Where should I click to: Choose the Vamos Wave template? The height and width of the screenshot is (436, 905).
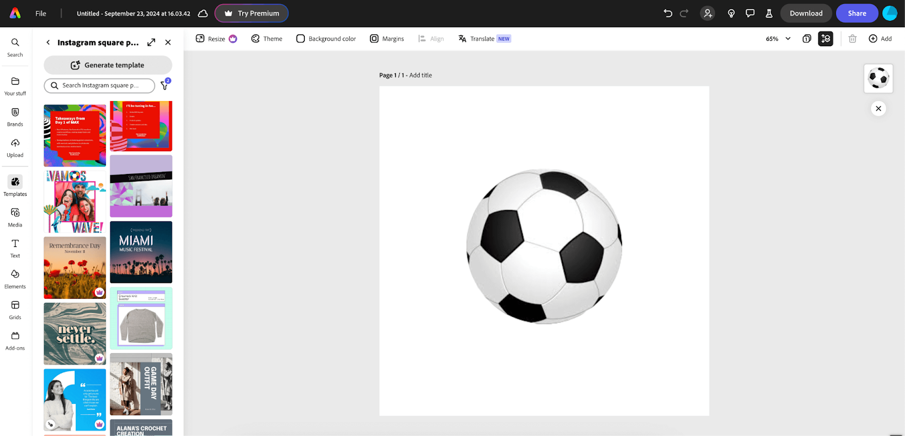75,202
